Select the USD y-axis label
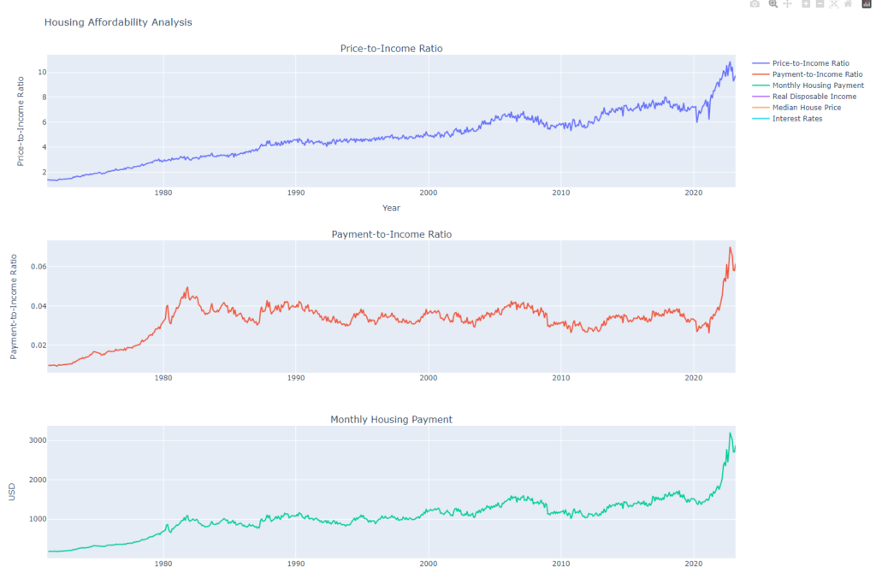Image resolution: width=876 pixels, height=572 pixels. [12, 492]
